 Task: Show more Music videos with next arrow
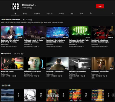113,63
